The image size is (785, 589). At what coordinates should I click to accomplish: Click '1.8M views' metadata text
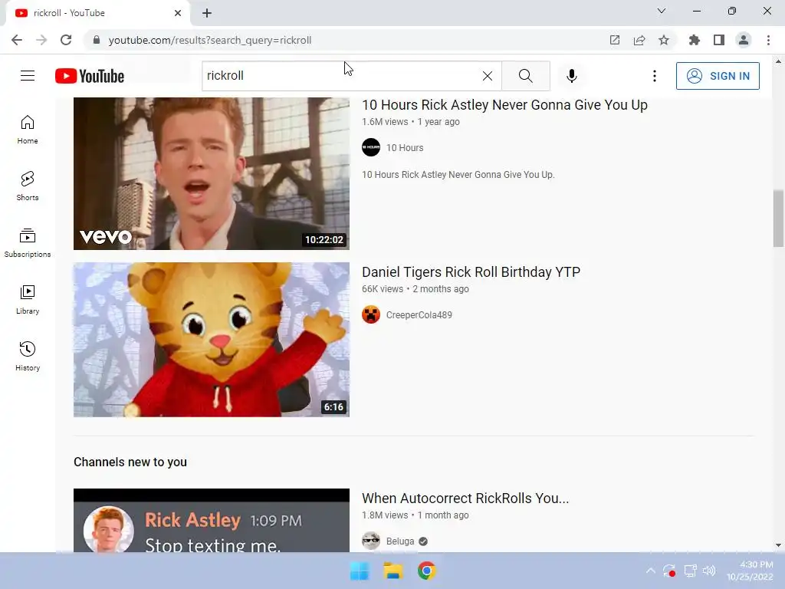(385, 515)
